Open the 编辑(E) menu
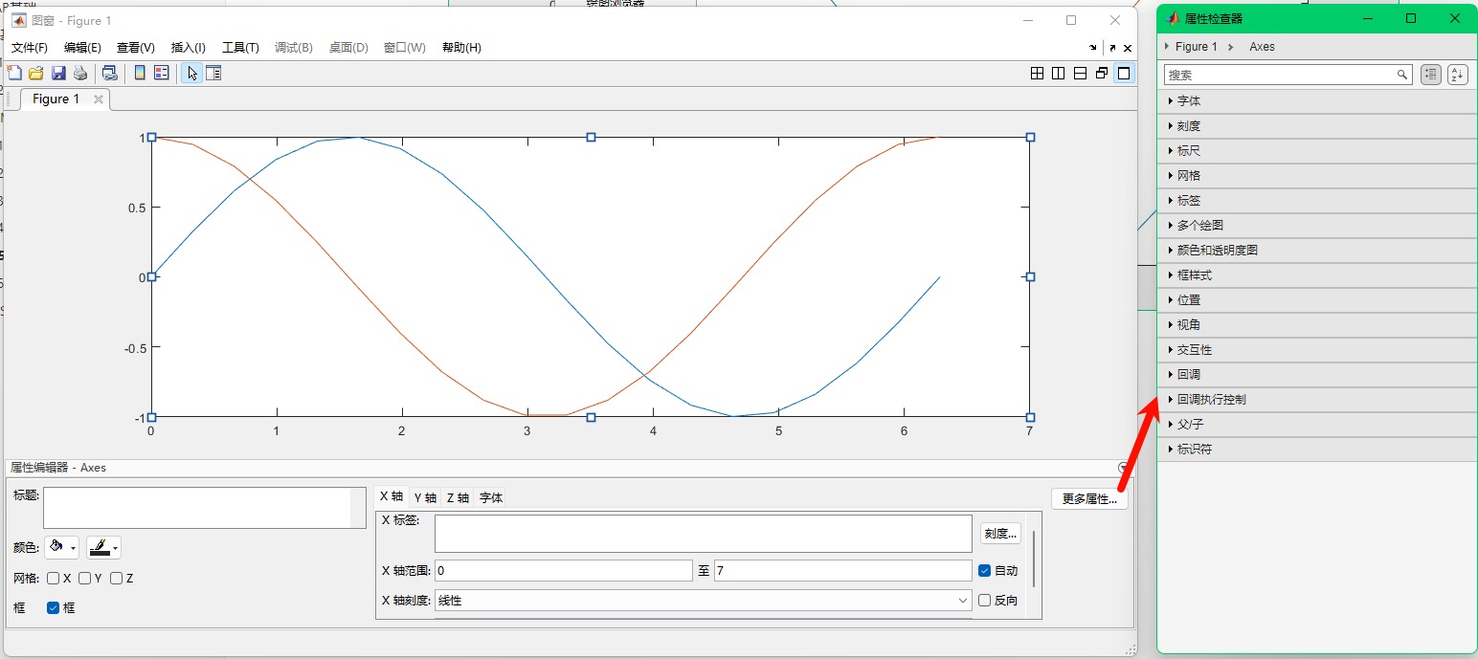This screenshot has width=1478, height=659. pyautogui.click(x=82, y=48)
